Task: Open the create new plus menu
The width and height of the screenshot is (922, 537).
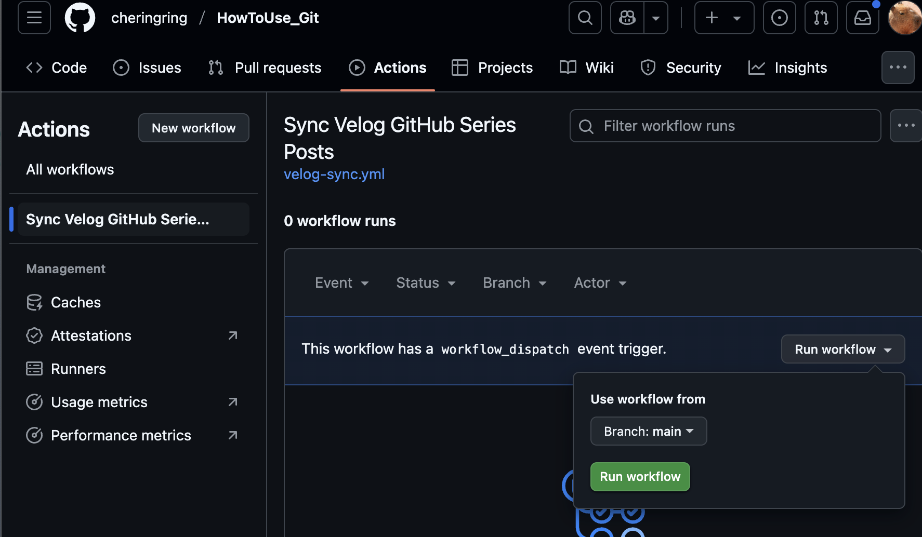Action: pyautogui.click(x=724, y=18)
